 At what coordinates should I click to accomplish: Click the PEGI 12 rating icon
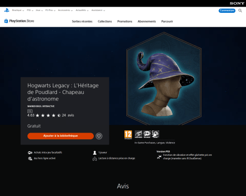[x=128, y=135]
